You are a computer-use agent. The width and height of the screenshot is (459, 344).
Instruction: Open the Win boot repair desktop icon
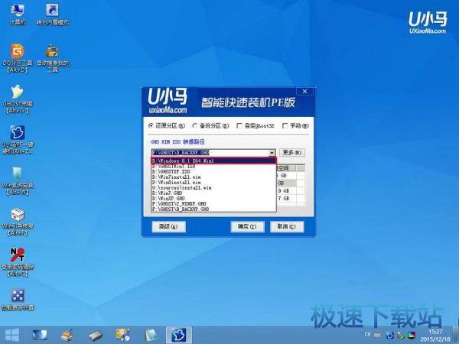pyautogui.click(x=18, y=222)
